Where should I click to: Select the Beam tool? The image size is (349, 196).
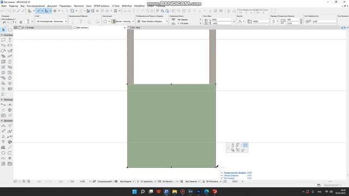(x=3, y=45)
